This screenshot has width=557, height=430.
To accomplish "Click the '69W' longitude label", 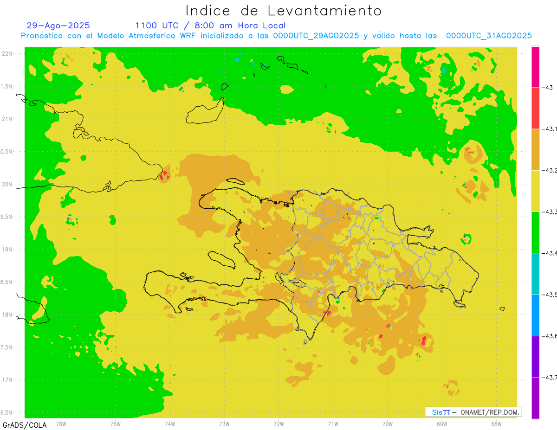I will (442, 424).
